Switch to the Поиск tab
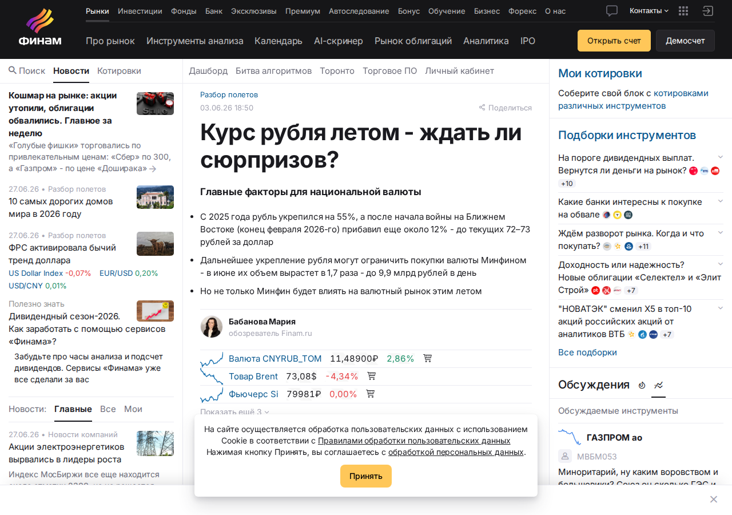This screenshot has width=732, height=515. pyautogui.click(x=27, y=71)
